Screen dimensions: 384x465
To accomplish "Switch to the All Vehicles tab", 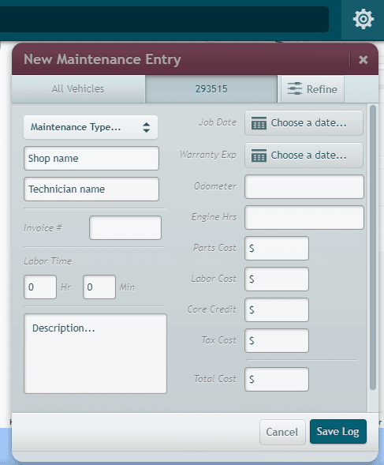I will 78,89.
